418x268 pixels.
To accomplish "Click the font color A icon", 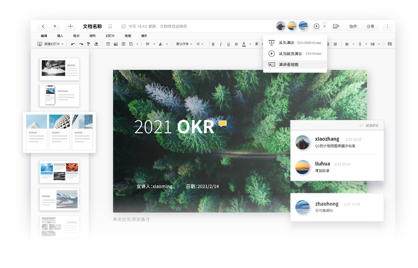I will point(244,44).
